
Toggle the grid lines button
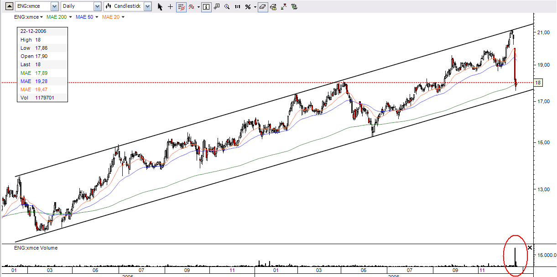[x=181, y=7]
